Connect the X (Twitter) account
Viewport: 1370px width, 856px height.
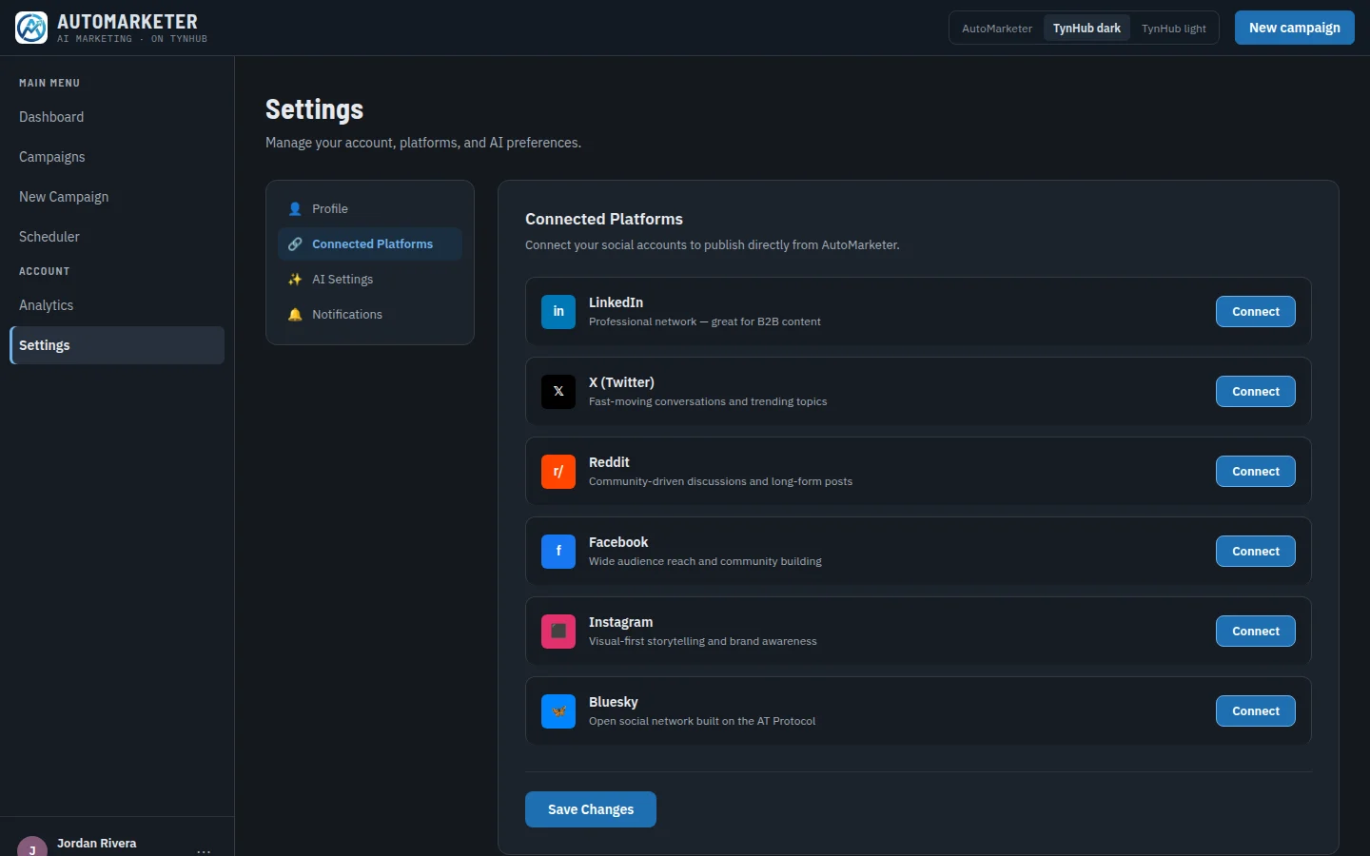(1256, 392)
